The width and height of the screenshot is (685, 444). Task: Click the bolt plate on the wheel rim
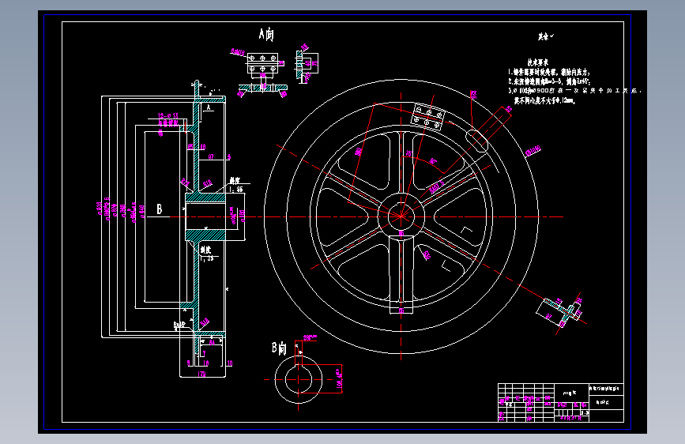[x=428, y=117]
